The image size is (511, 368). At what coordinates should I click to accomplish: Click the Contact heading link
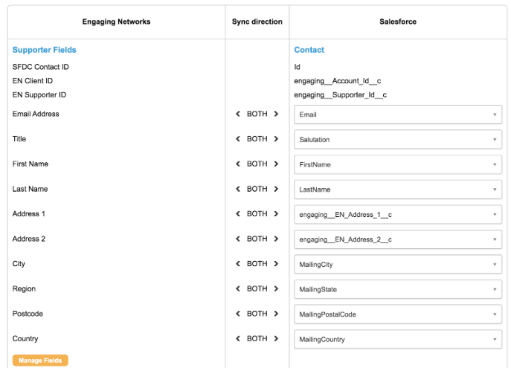[309, 50]
